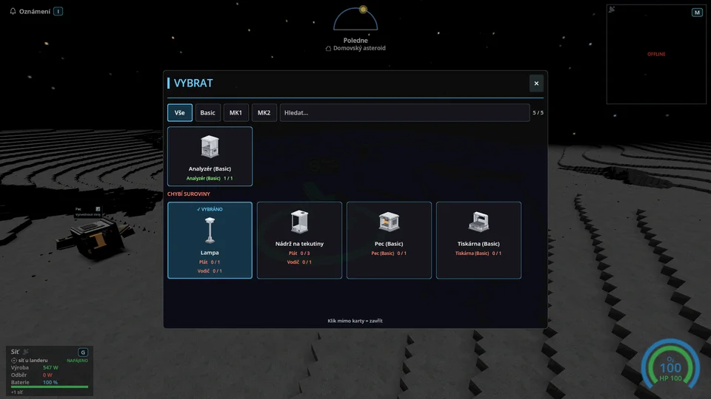Pick the Tiskárna (Basic) card
The height and width of the screenshot is (399, 711).
point(478,240)
